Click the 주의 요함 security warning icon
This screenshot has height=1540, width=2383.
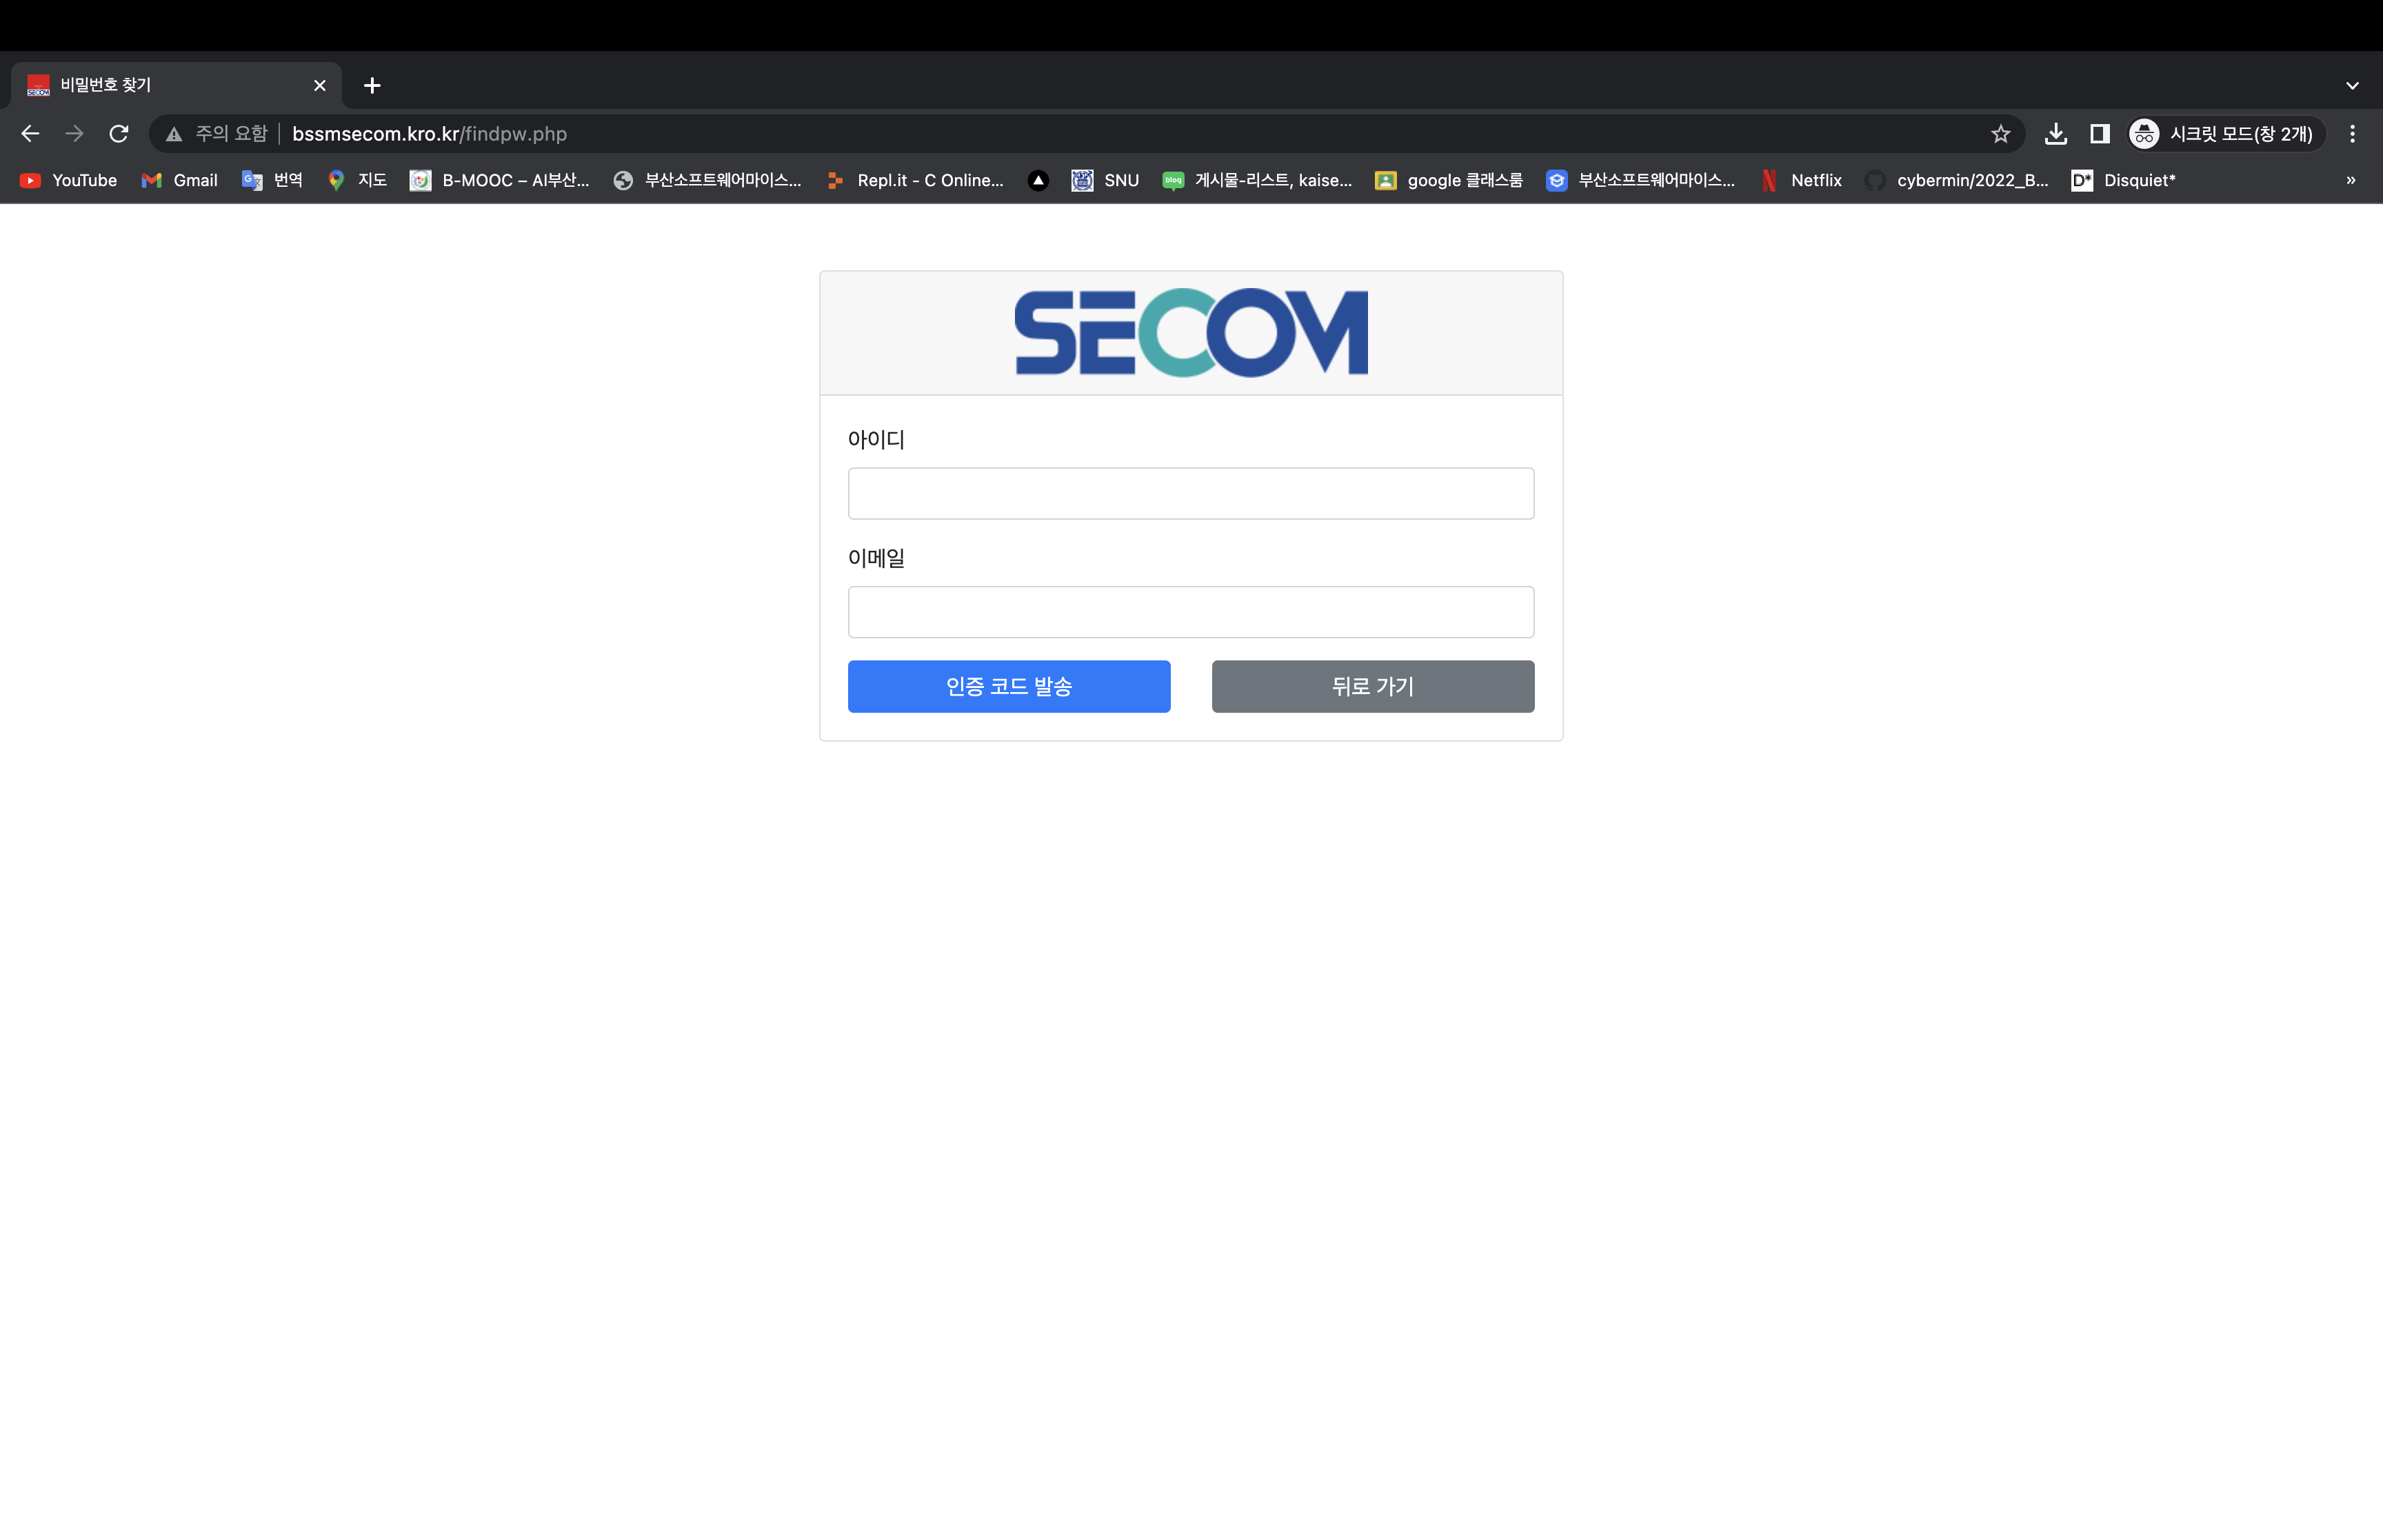click(174, 134)
